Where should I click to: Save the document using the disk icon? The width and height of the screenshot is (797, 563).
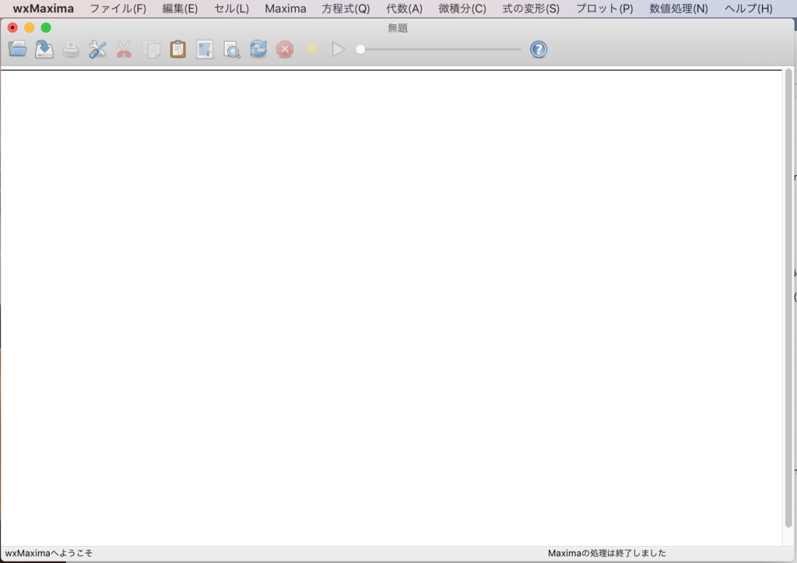click(x=44, y=49)
